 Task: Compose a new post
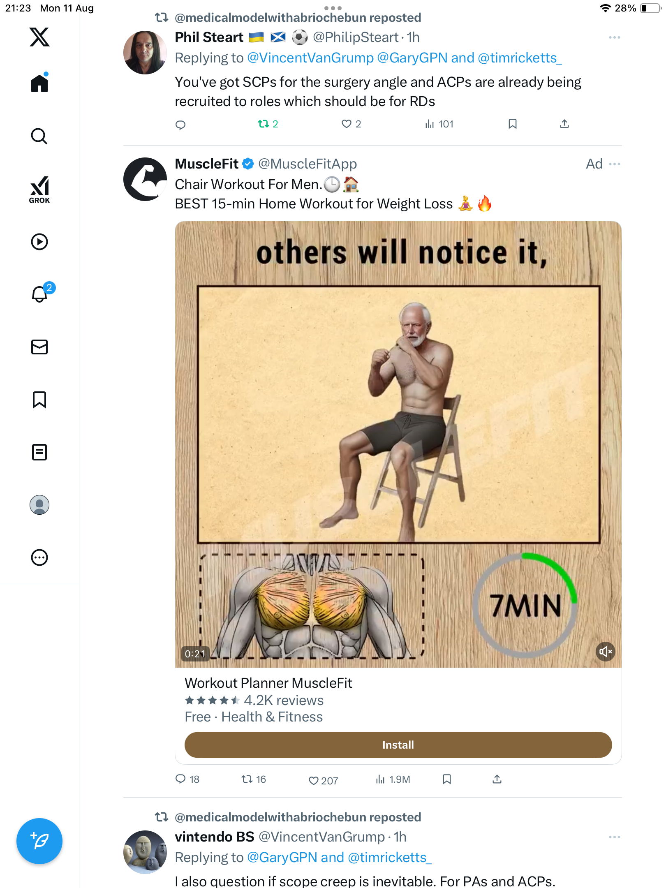39,841
